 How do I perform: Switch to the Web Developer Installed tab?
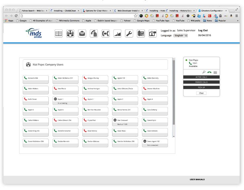coord(130,11)
